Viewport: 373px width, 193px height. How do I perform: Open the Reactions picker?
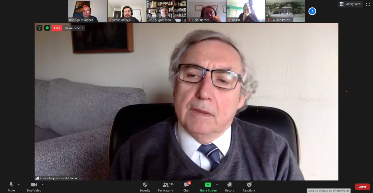(x=249, y=187)
